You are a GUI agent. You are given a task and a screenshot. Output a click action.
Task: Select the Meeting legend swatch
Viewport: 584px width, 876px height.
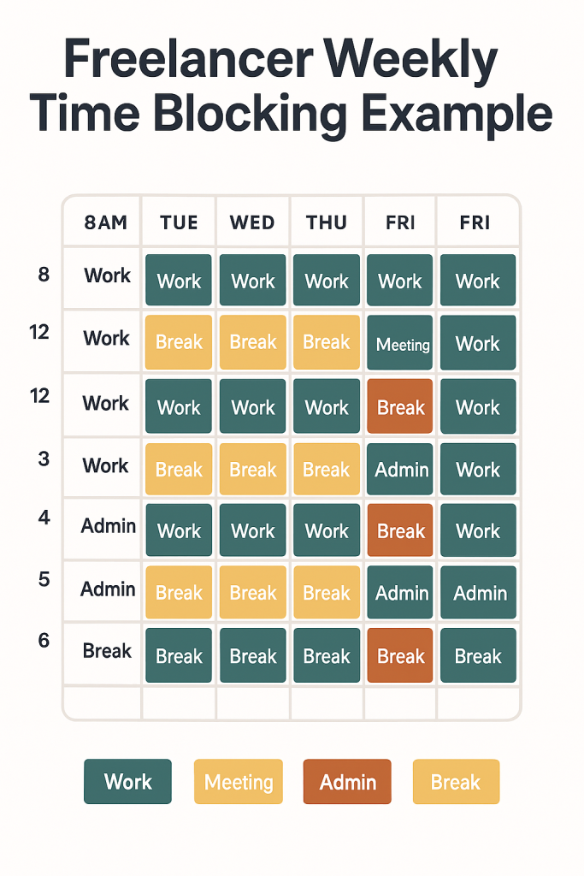coord(239,782)
